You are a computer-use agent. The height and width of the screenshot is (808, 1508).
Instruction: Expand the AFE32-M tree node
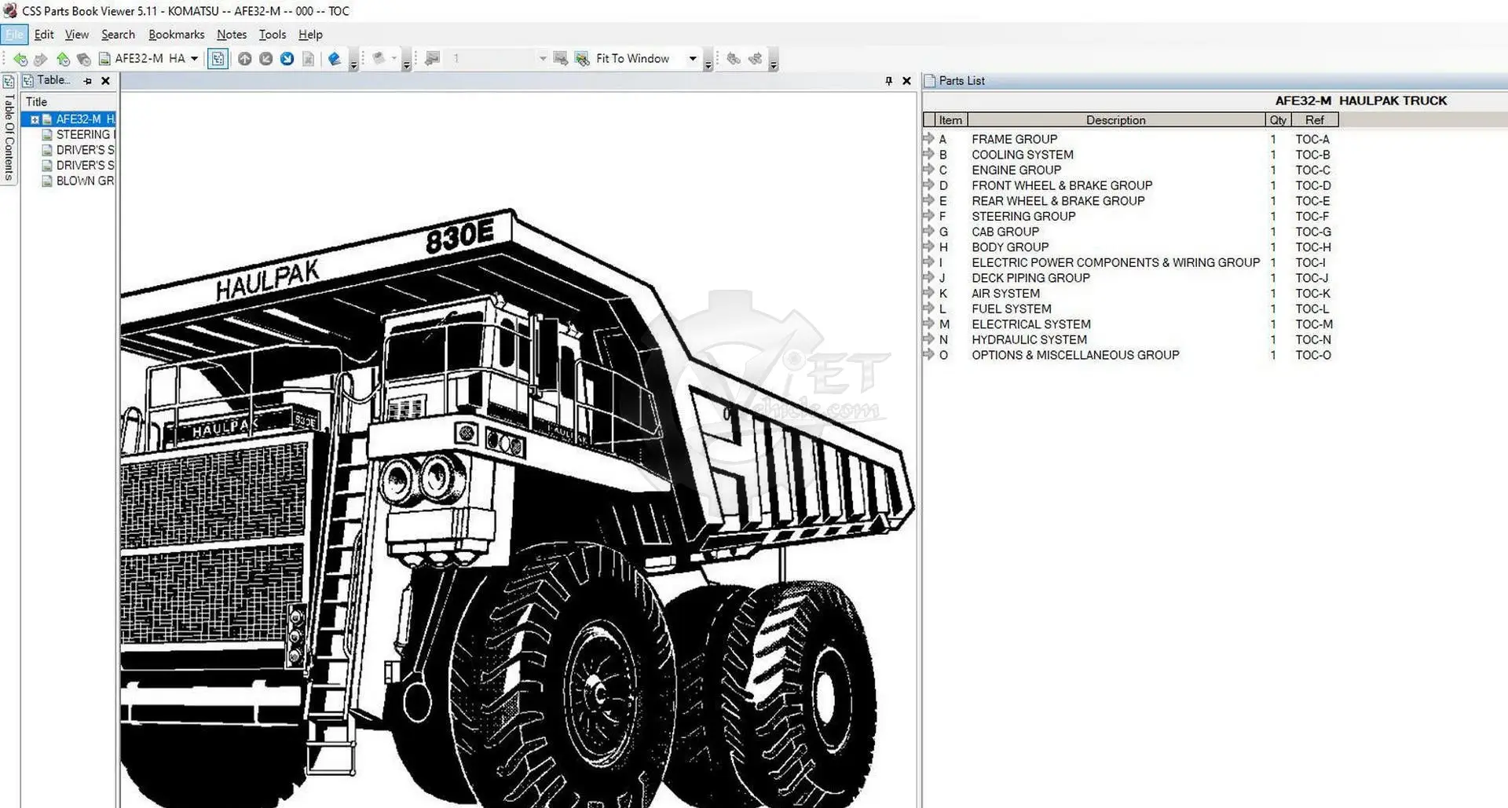(x=35, y=119)
